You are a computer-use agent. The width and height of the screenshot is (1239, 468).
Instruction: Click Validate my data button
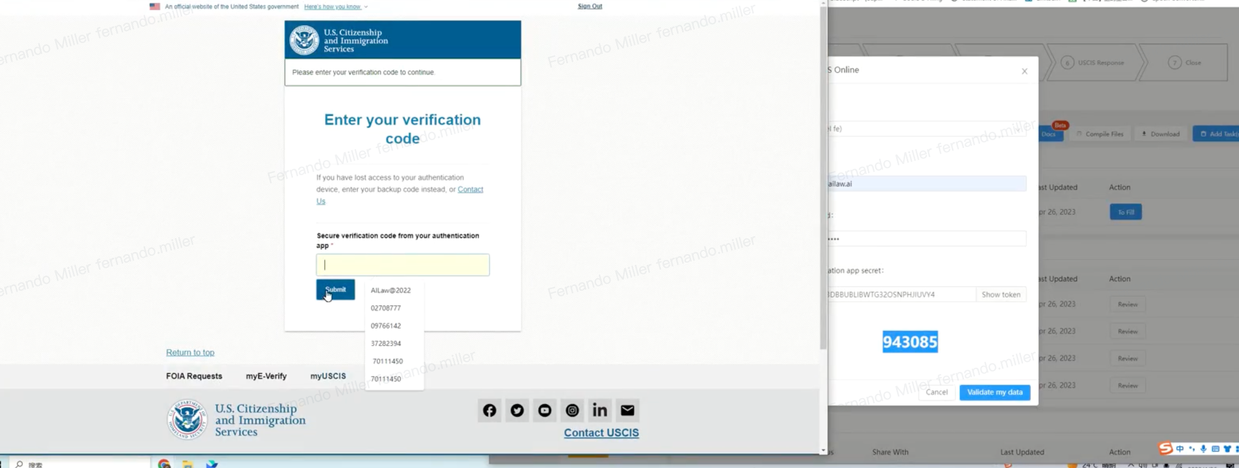pos(994,392)
